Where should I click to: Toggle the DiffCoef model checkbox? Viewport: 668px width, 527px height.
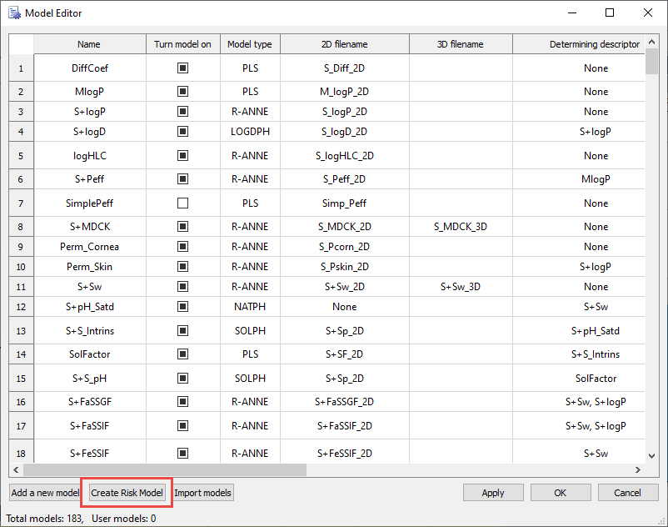182,68
